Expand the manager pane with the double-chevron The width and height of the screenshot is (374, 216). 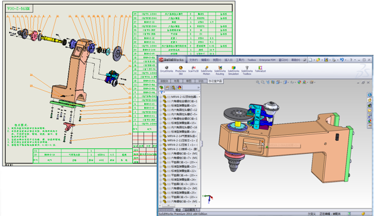[x=198, y=88]
